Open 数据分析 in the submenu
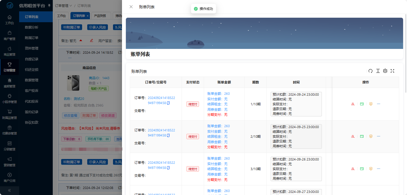The width and height of the screenshot is (407, 195). (x=36, y=27)
